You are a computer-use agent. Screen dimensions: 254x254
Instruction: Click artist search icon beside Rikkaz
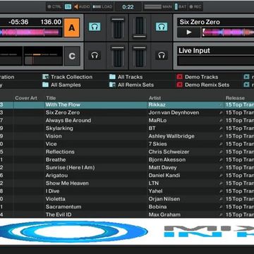coord(221,105)
